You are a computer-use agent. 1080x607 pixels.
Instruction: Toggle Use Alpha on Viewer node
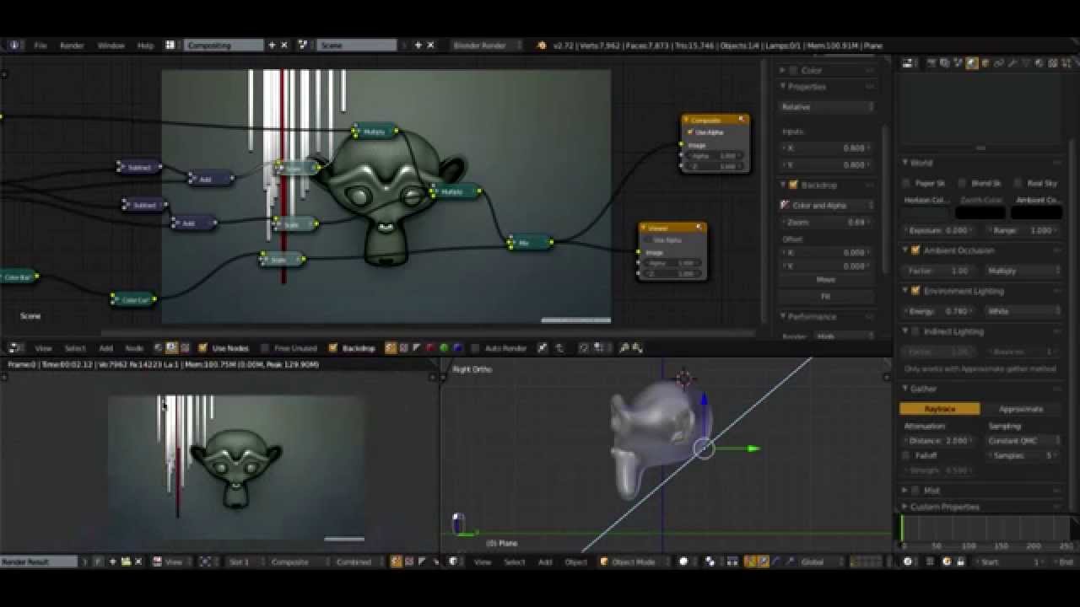click(x=649, y=240)
